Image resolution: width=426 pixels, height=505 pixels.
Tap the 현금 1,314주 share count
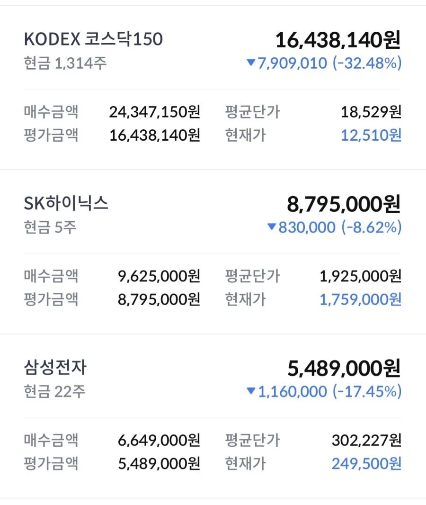[x=65, y=63]
